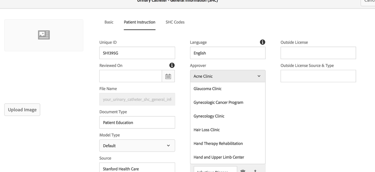375x172 pixels.
Task: Click the move-up arrow icon beside the trash
Action: point(256,170)
